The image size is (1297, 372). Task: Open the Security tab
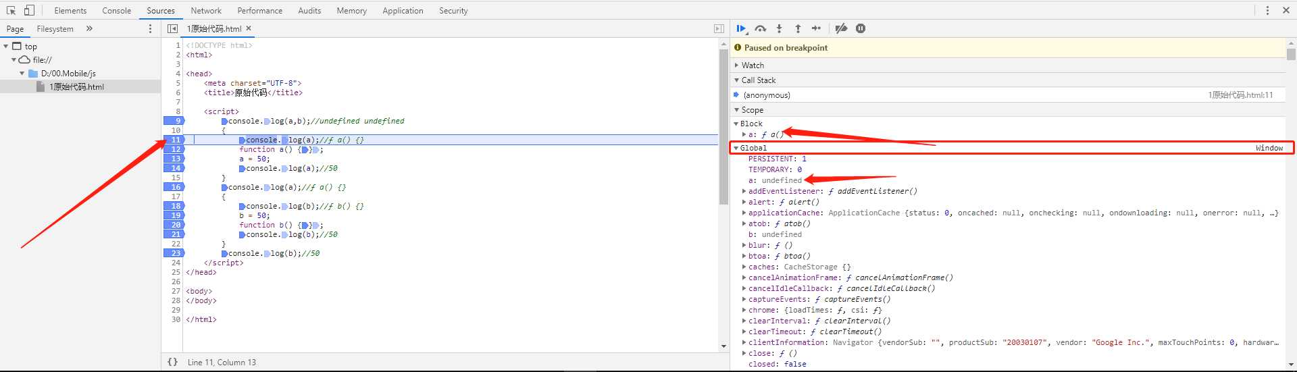point(453,11)
